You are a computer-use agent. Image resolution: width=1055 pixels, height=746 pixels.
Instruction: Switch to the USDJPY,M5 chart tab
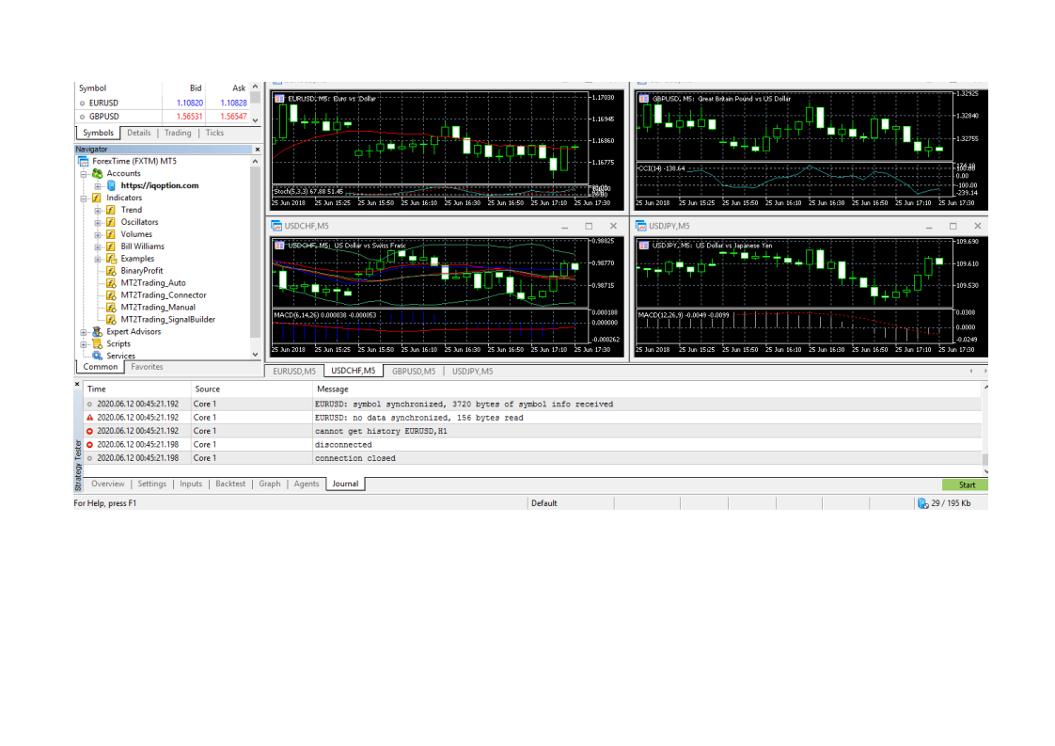click(472, 372)
